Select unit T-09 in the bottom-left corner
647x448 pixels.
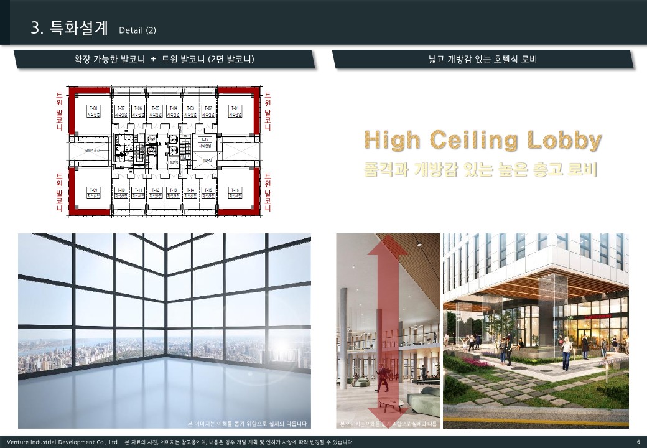click(93, 192)
